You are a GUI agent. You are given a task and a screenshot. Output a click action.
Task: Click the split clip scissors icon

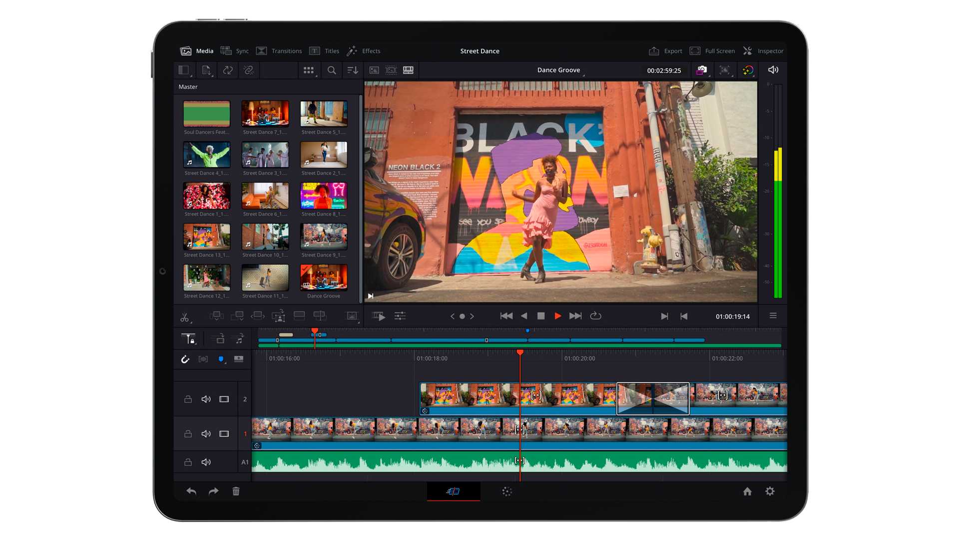coord(185,317)
